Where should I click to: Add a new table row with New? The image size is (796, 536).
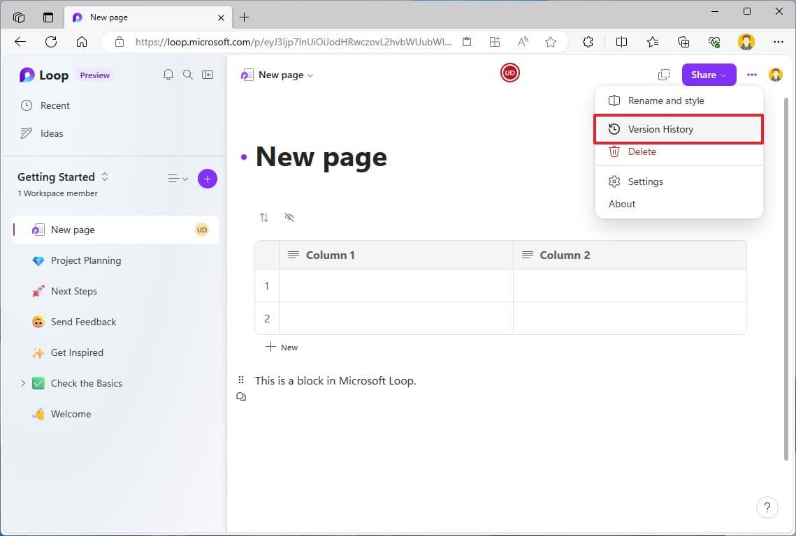pos(282,347)
